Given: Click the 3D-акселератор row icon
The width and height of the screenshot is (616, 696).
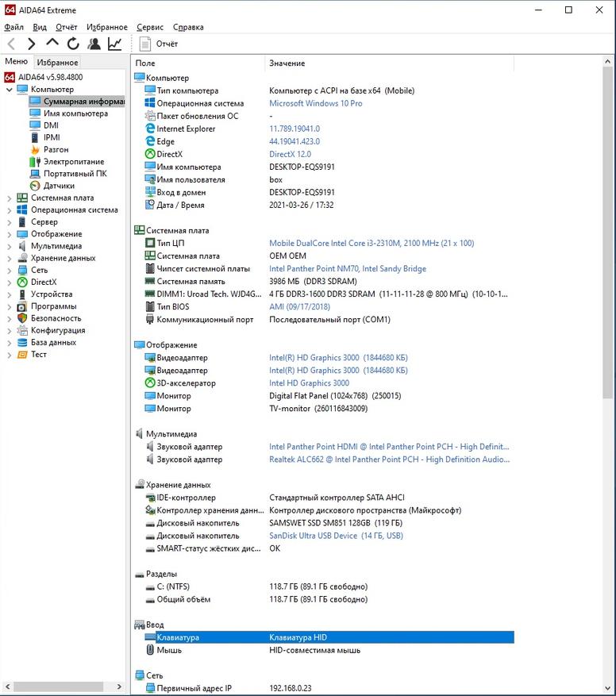Looking at the screenshot, I should click(150, 383).
